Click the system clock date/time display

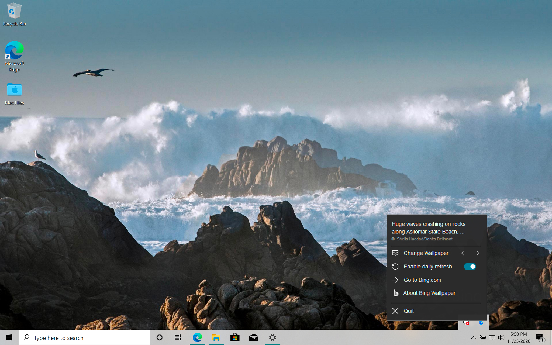[x=519, y=337]
